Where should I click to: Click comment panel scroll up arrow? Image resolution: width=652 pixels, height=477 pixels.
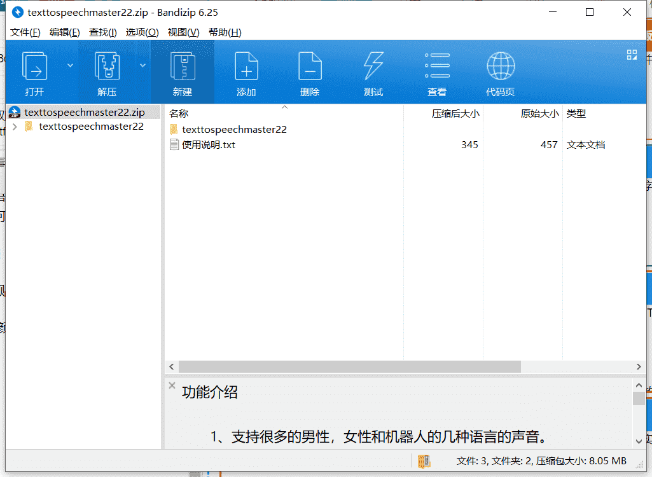coord(639,385)
